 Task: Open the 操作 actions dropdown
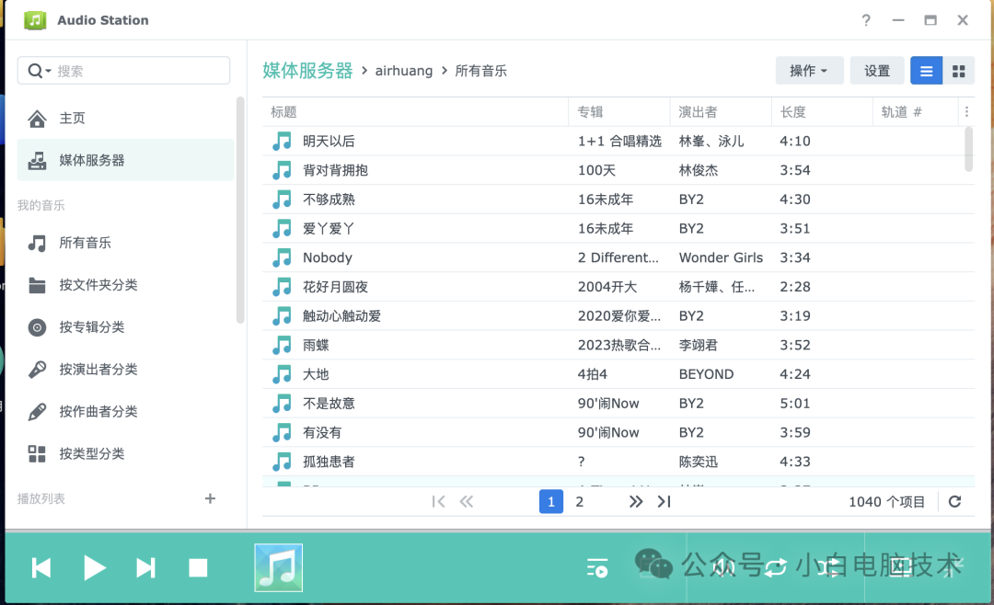point(809,70)
